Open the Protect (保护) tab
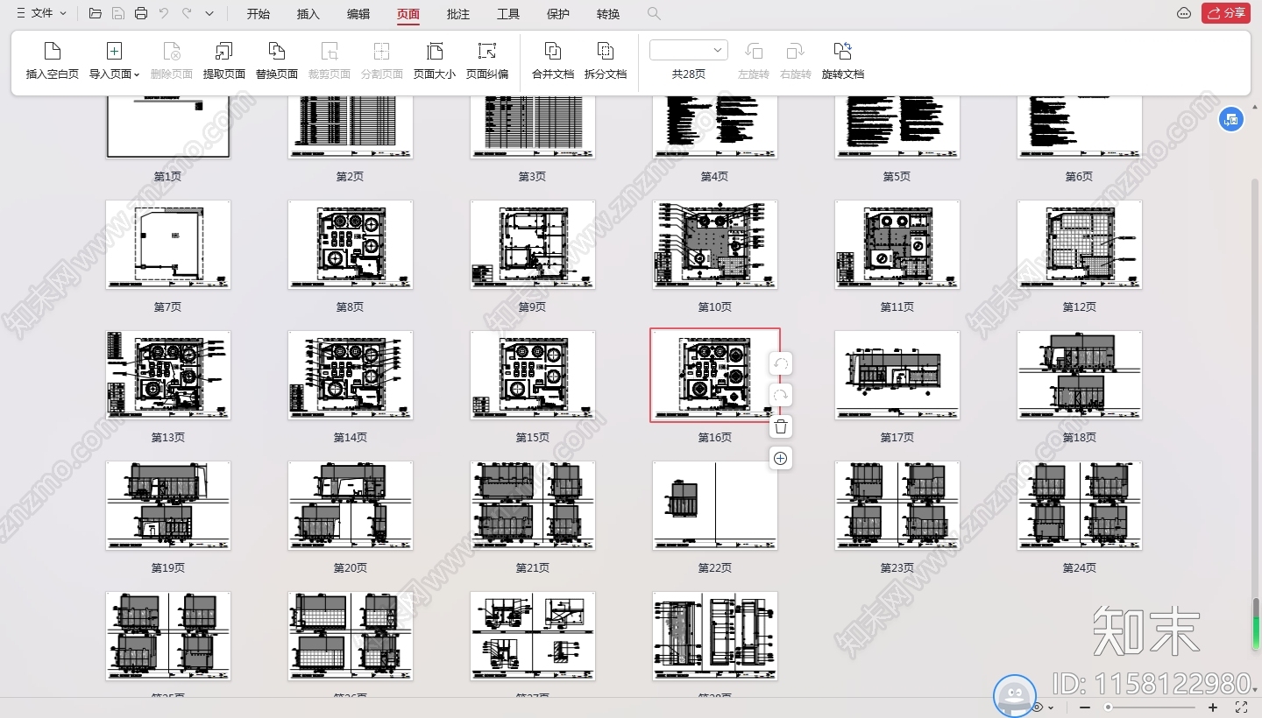 click(x=558, y=14)
